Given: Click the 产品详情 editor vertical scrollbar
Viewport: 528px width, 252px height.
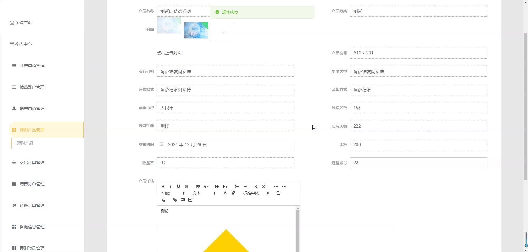Looking at the screenshot, I should [x=298, y=231].
